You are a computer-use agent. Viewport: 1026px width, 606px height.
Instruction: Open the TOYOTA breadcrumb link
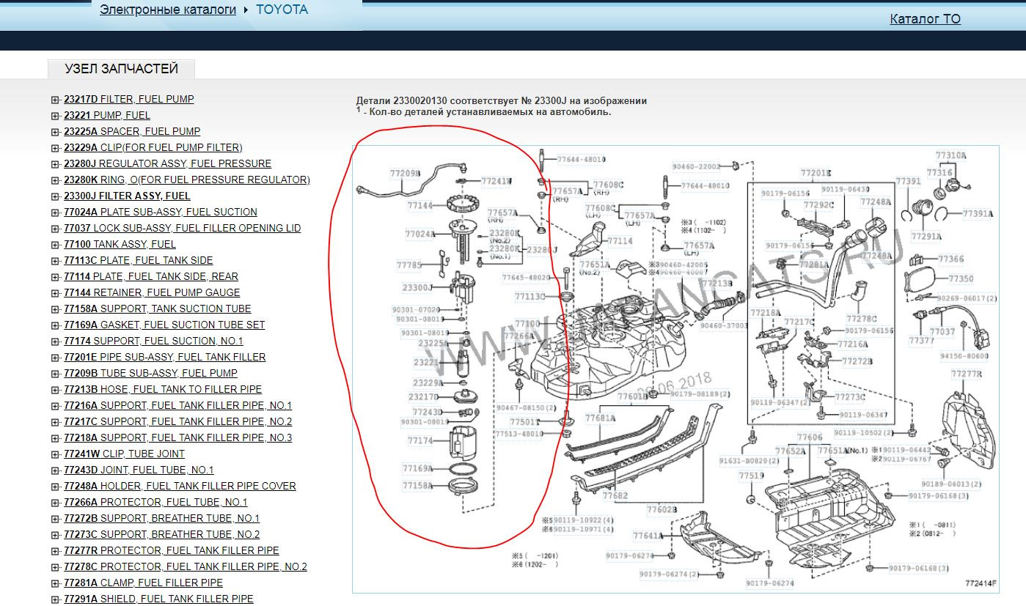[x=282, y=10]
